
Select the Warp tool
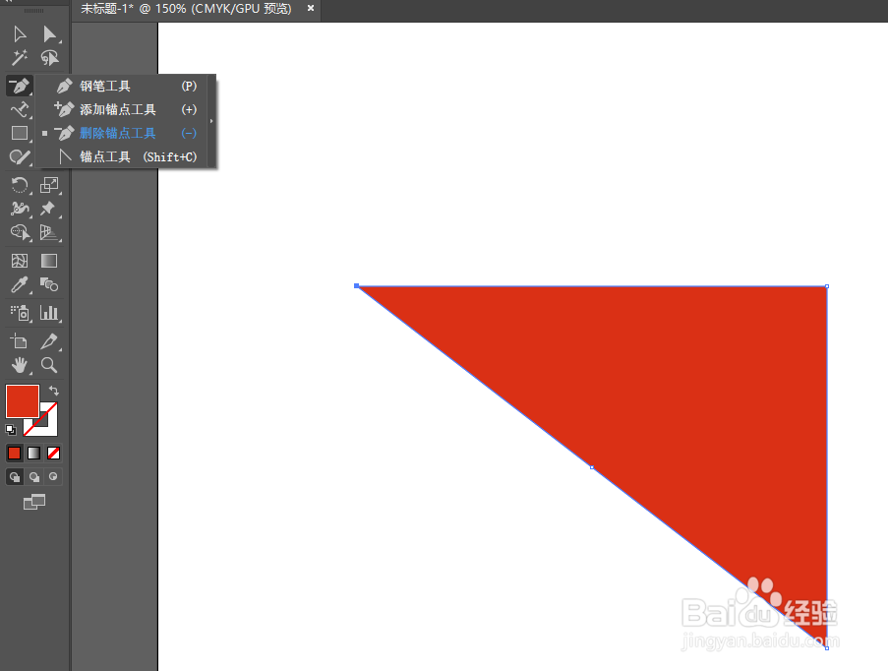[x=20, y=209]
